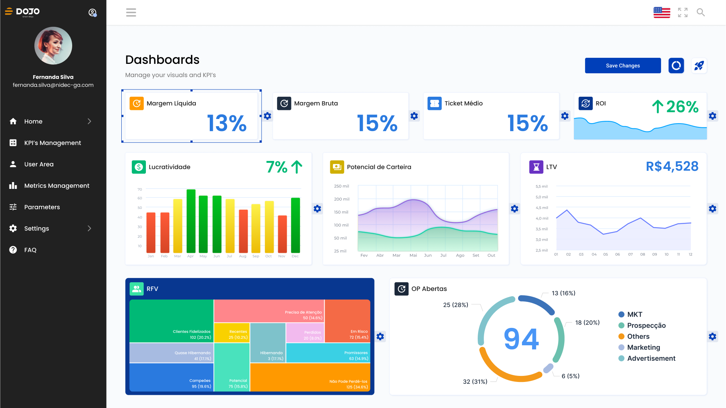726x408 pixels.
Task: Toggle the Prospecção legend item
Action: coord(642,325)
